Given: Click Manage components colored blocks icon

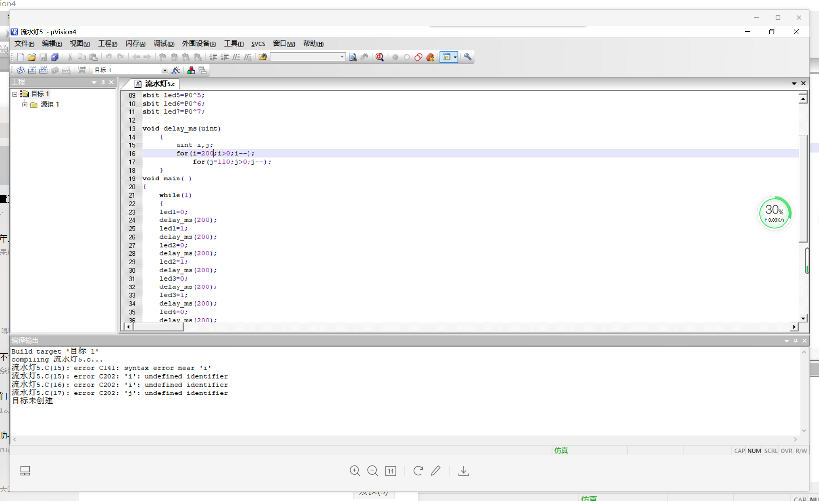Looking at the screenshot, I should (191, 71).
